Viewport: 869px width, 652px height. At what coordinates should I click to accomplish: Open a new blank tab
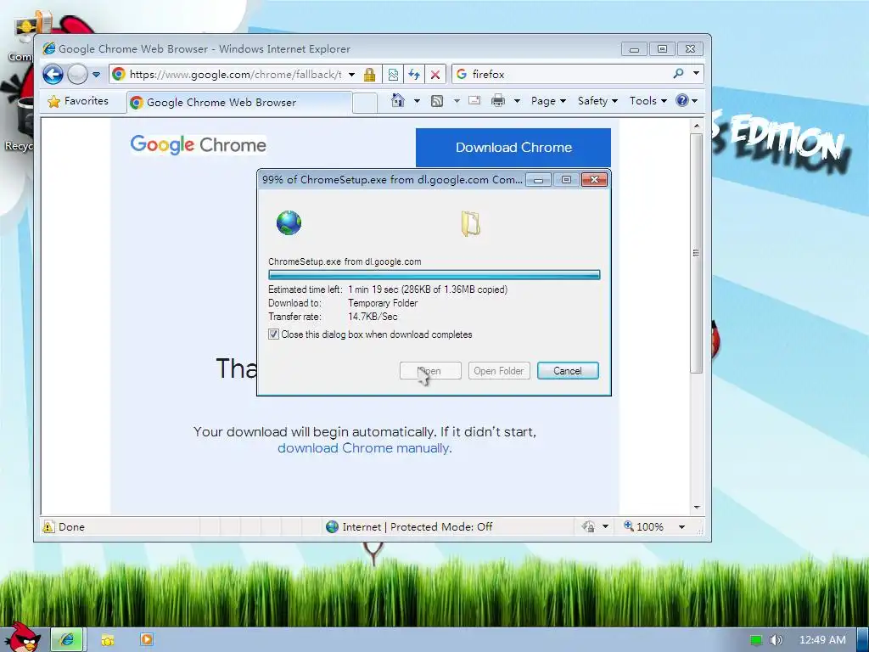[x=365, y=103]
